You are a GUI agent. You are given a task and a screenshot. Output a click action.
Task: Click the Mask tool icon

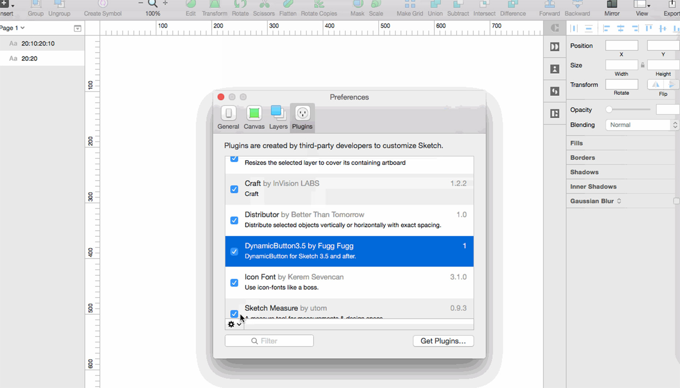click(x=357, y=5)
